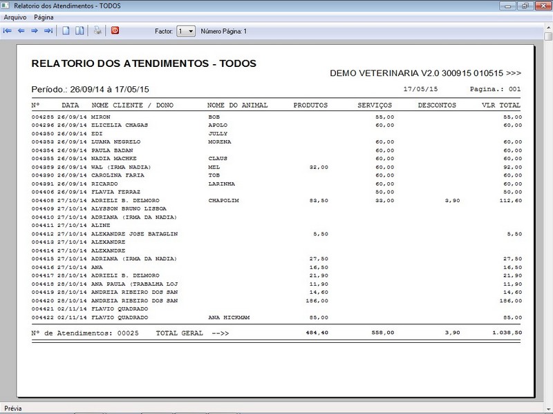553x414 pixels.
Task: Switch to two-page side-by-side view
Action: (x=80, y=31)
